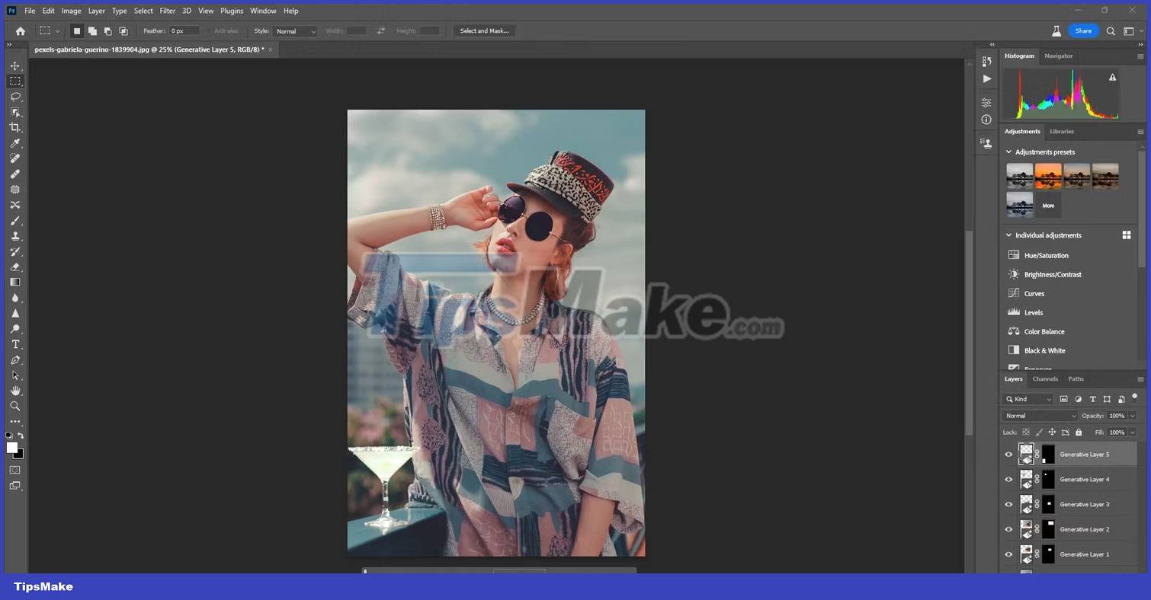1151x600 pixels.
Task: Hide Generative Layer 3 with its eye toggle
Action: point(1008,504)
